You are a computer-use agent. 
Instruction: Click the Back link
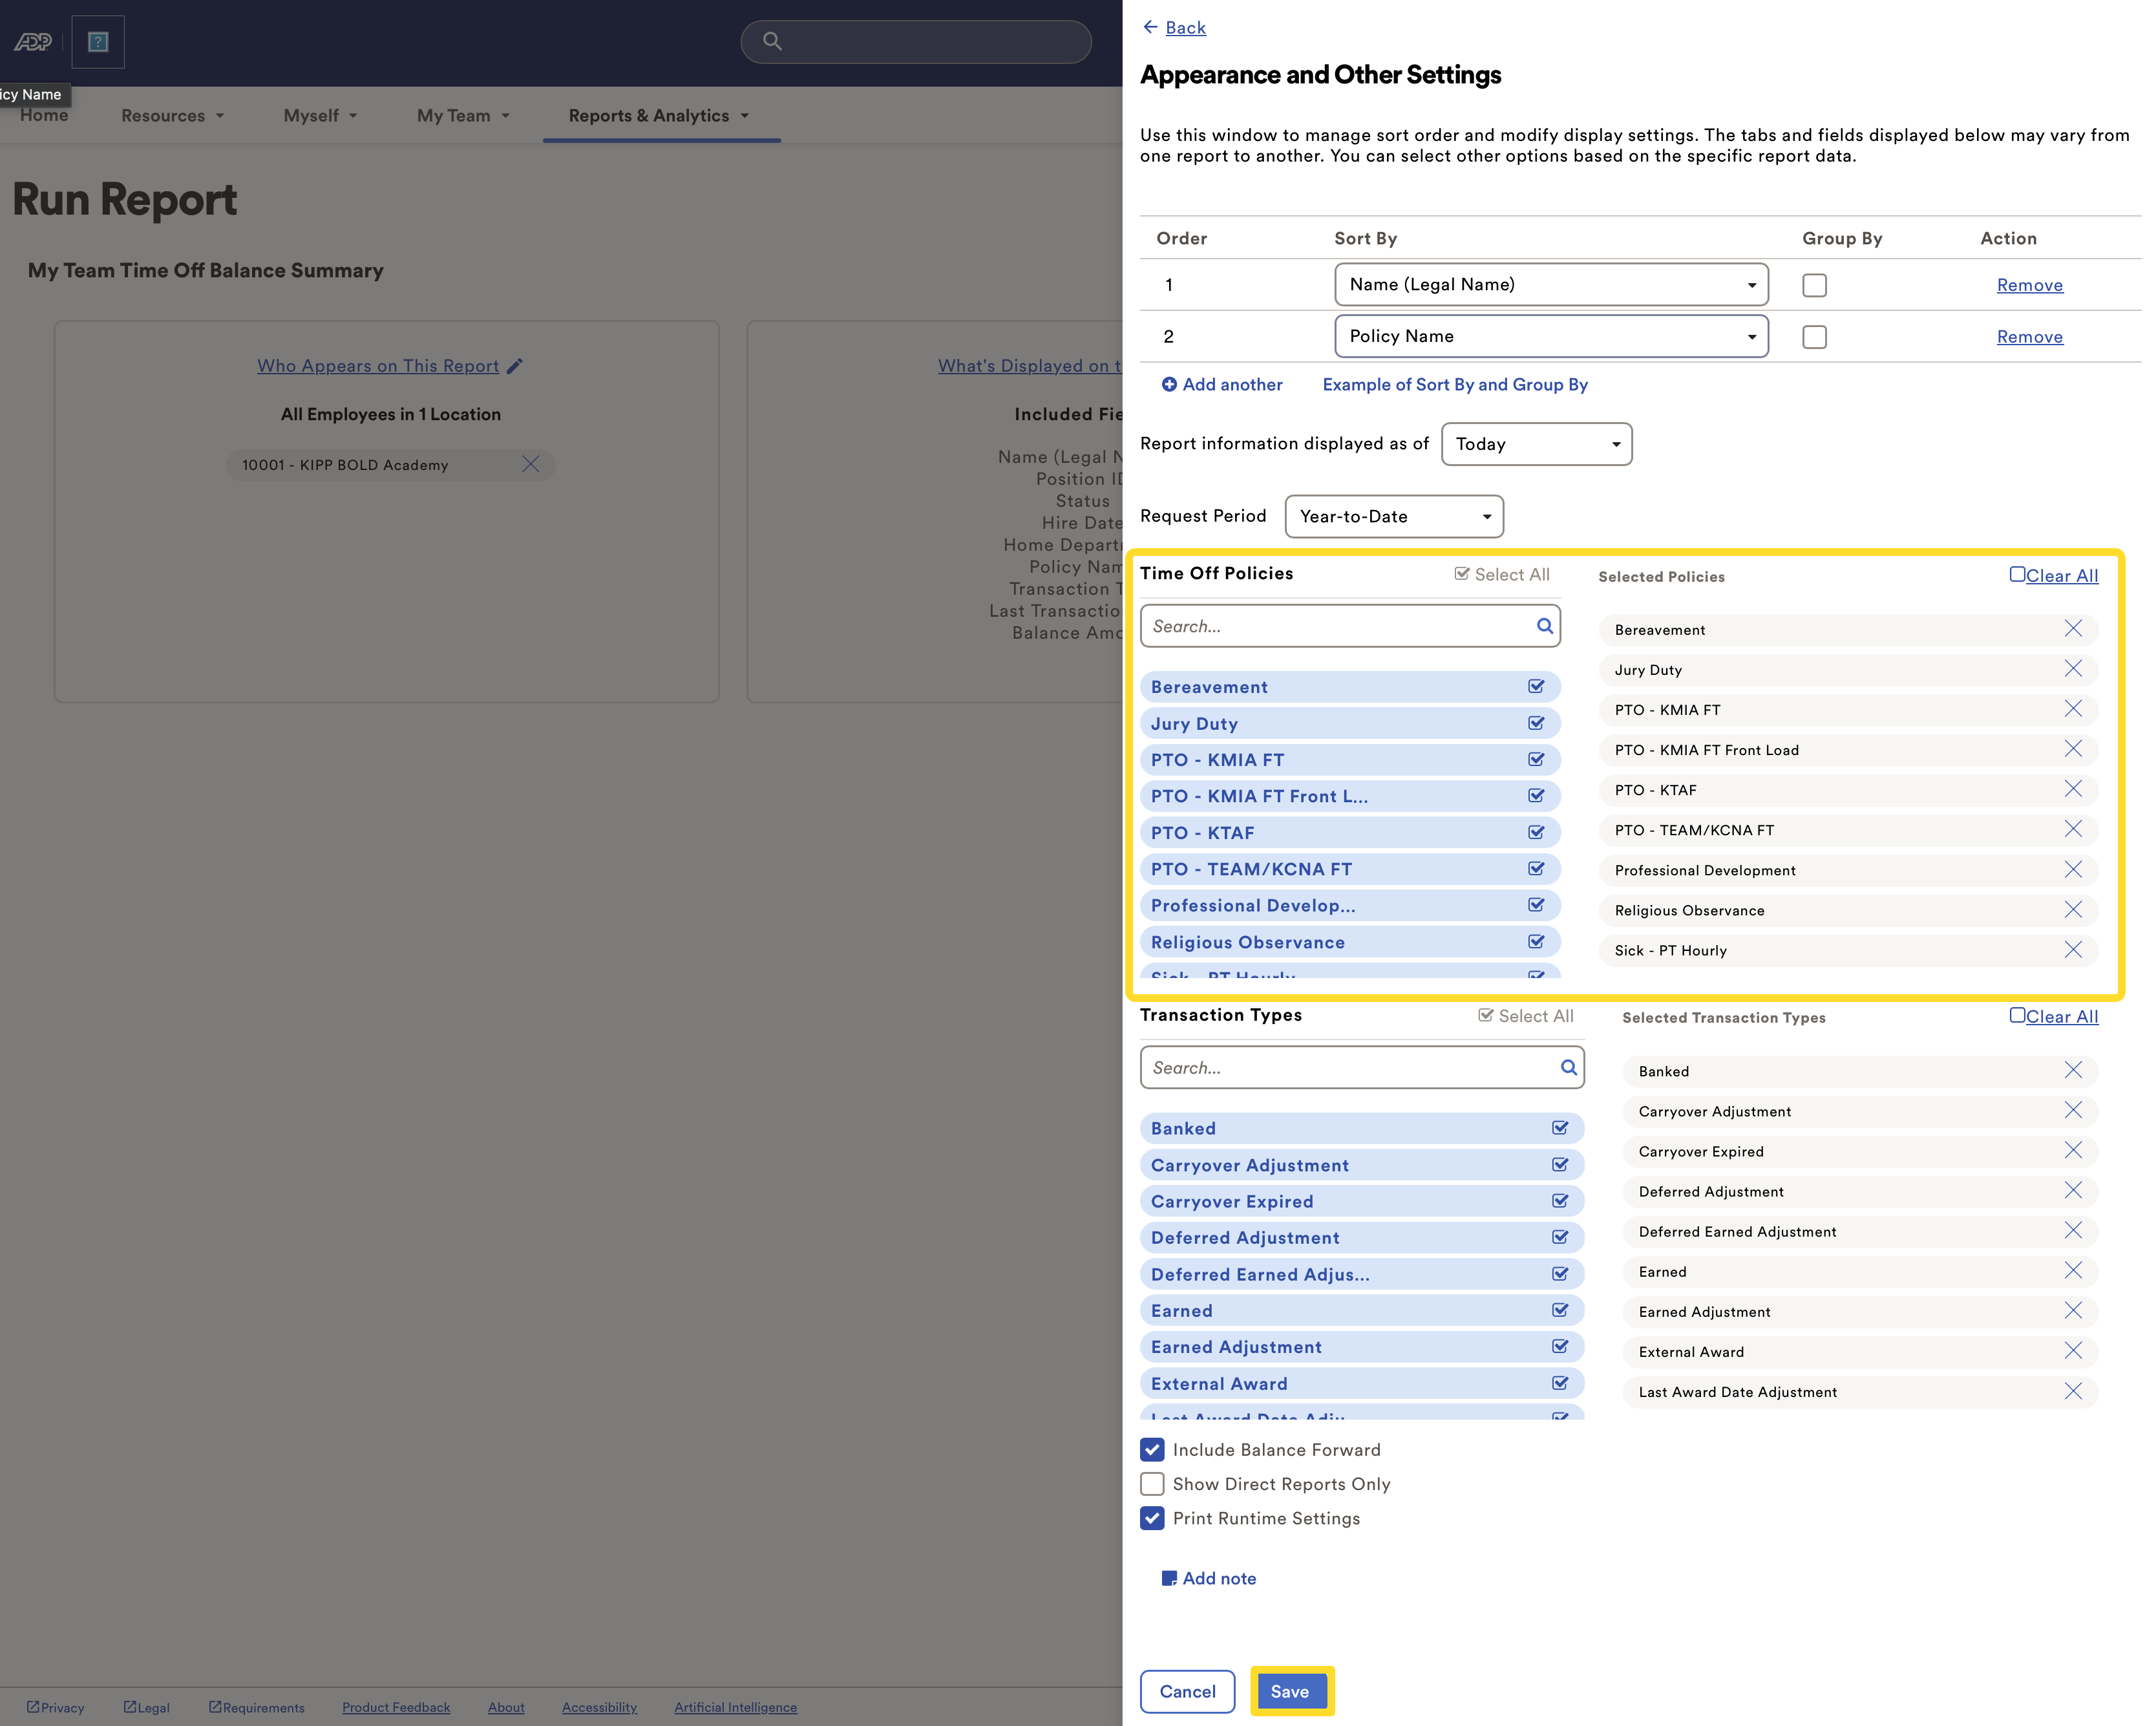point(1185,28)
